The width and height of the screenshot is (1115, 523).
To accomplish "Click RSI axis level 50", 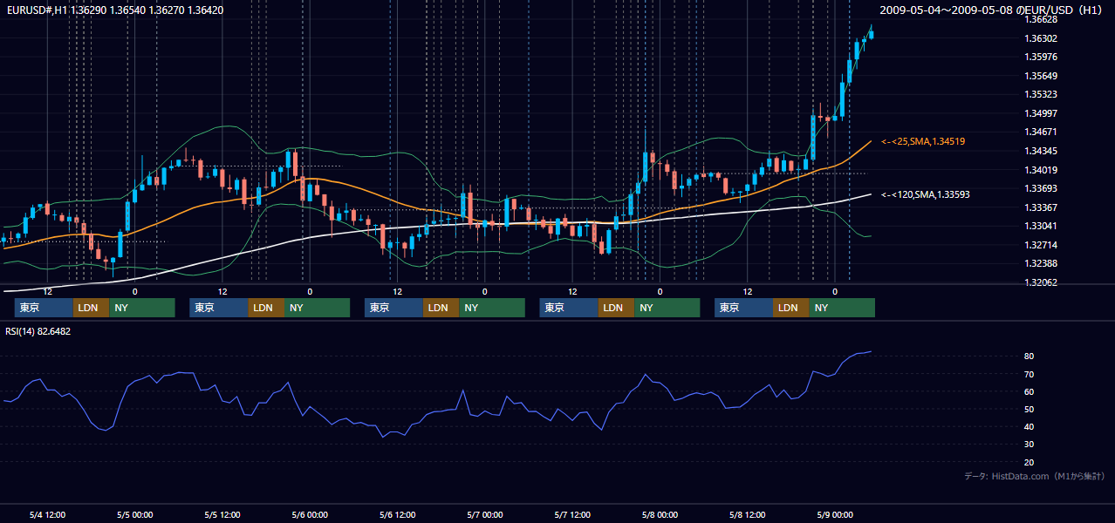I will pos(1029,409).
